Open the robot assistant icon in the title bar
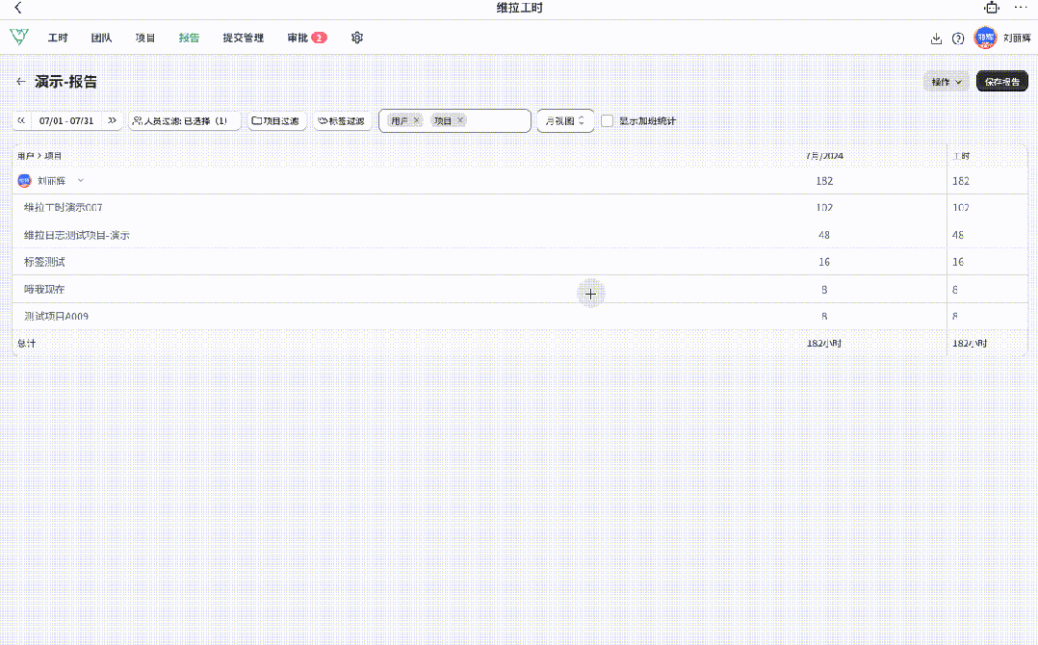Screen dimensions: 1038x645 coord(991,8)
